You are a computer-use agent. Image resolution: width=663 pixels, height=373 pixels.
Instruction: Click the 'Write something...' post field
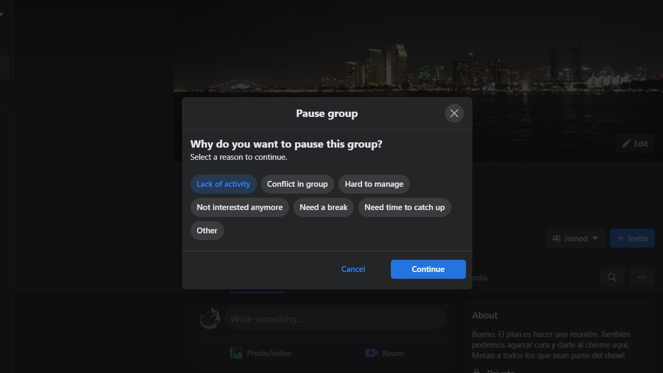pyautogui.click(x=336, y=319)
